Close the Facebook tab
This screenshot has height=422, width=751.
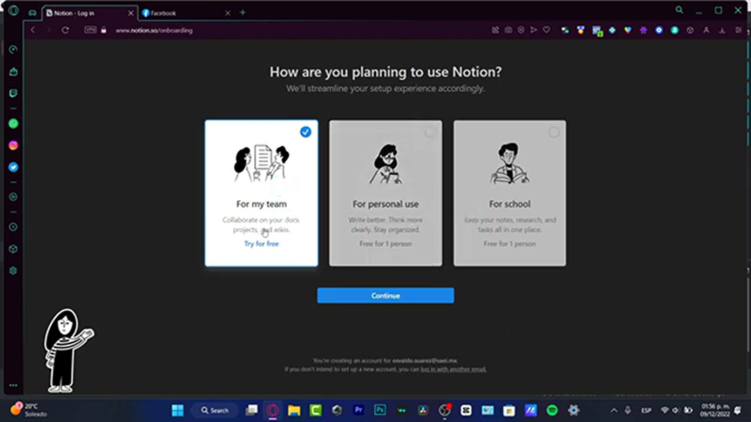tap(228, 13)
